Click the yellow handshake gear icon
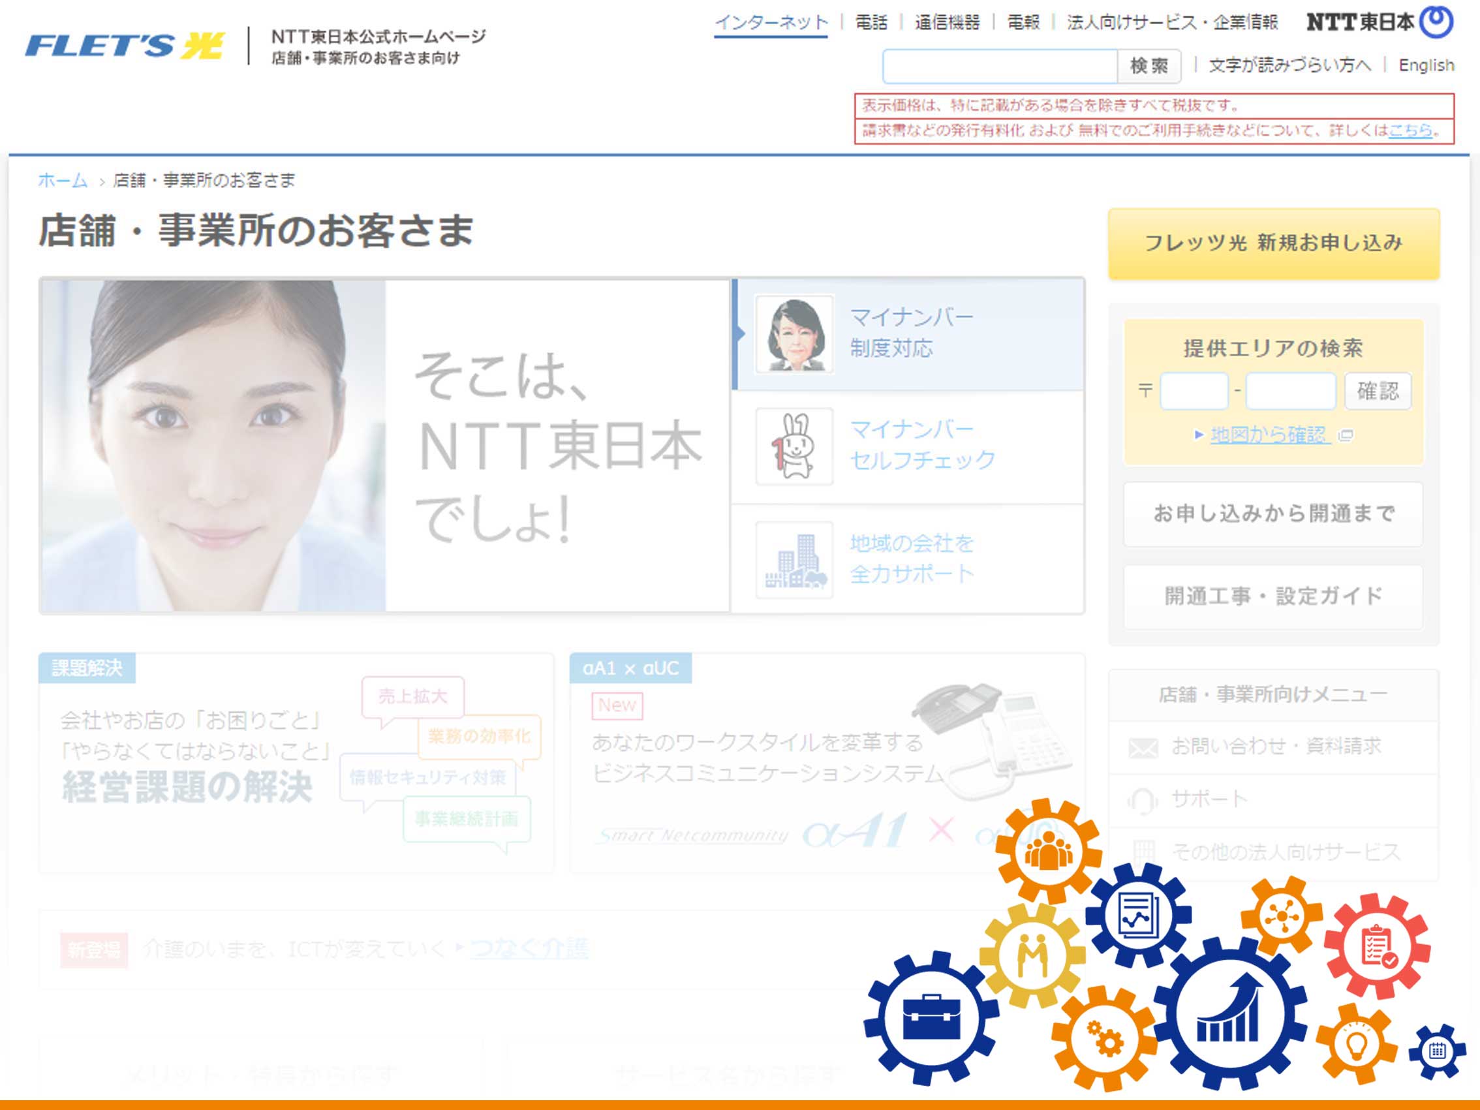Screen dimensions: 1480x1110 [1032, 955]
